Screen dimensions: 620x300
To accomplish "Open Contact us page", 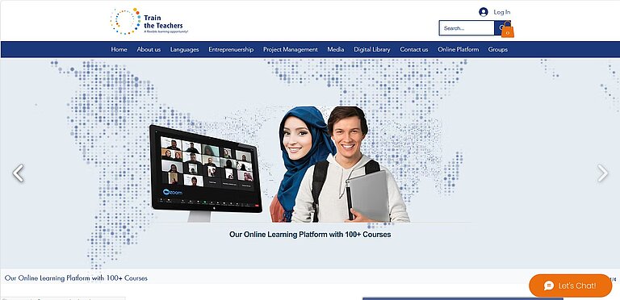I will coord(414,49).
